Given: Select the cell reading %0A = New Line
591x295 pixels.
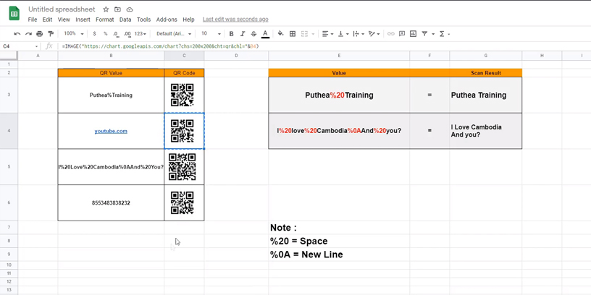Looking at the screenshot, I should (339, 255).
